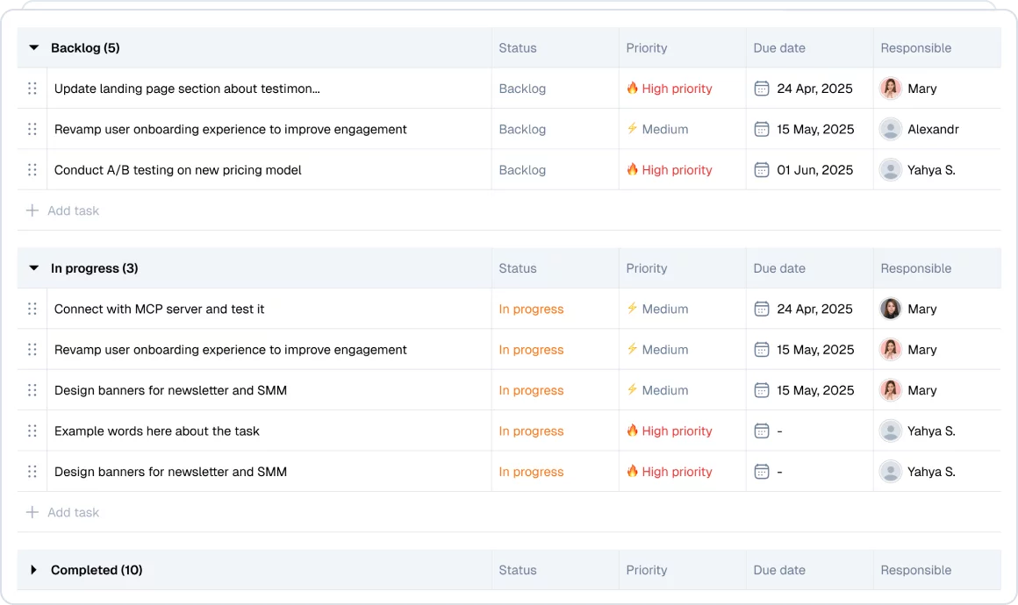Click lightning icon in Connect with MCP server row

[632, 309]
